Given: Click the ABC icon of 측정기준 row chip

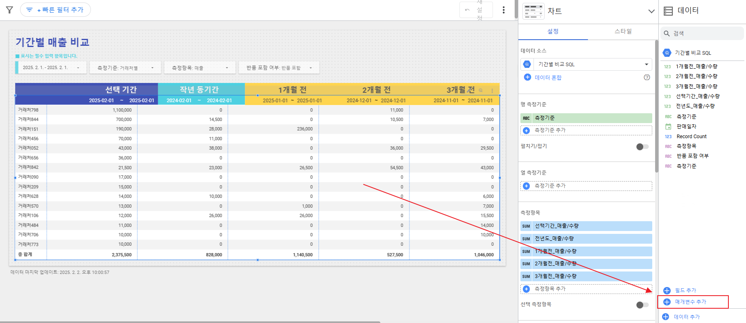Looking at the screenshot, I should pyautogui.click(x=526, y=118).
